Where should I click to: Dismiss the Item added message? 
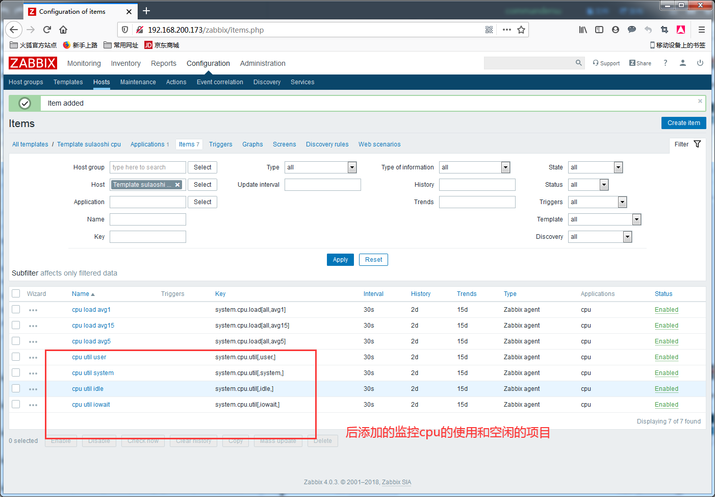tap(700, 101)
